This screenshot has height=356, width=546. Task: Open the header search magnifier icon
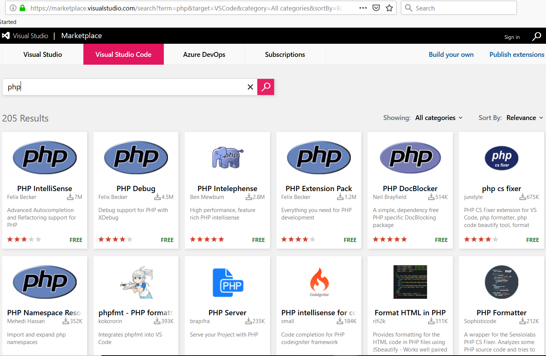tap(537, 36)
